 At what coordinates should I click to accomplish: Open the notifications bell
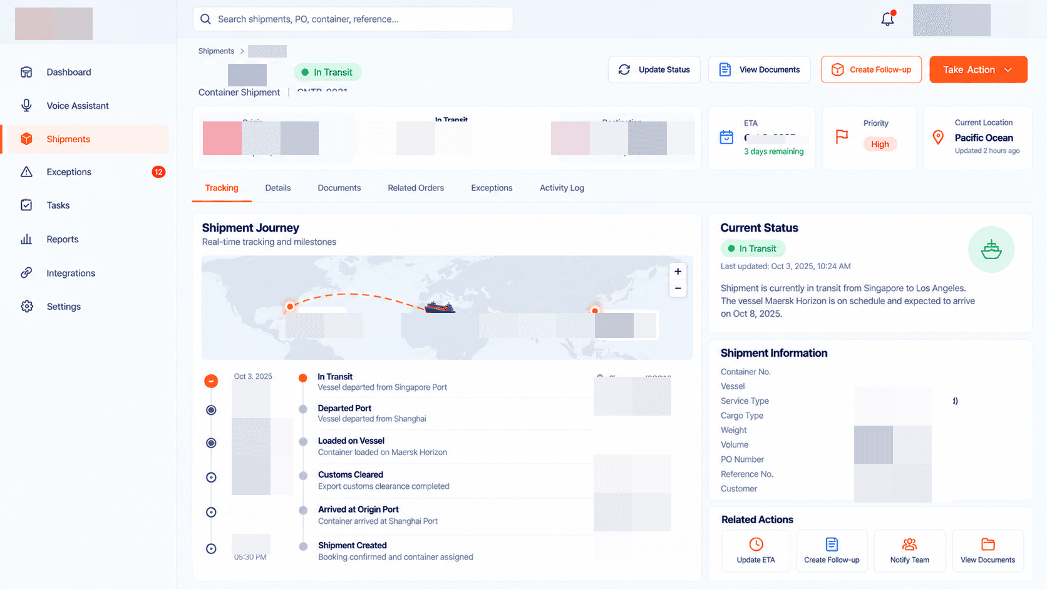pyautogui.click(x=887, y=19)
